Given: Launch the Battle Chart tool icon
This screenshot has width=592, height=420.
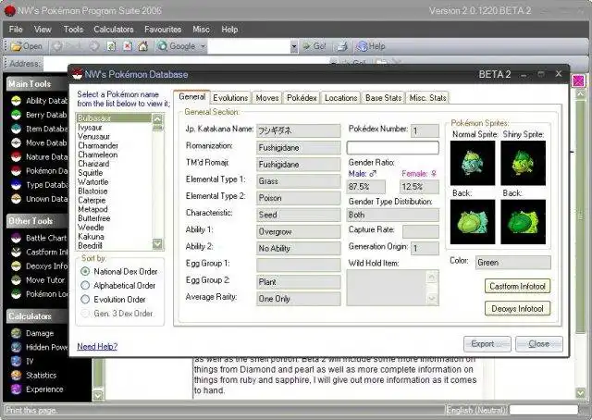Looking at the screenshot, I should (x=16, y=238).
